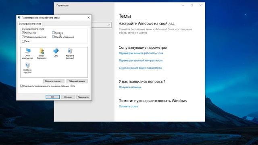
Task: Click the dialog title bar icon
Action: click(19, 18)
